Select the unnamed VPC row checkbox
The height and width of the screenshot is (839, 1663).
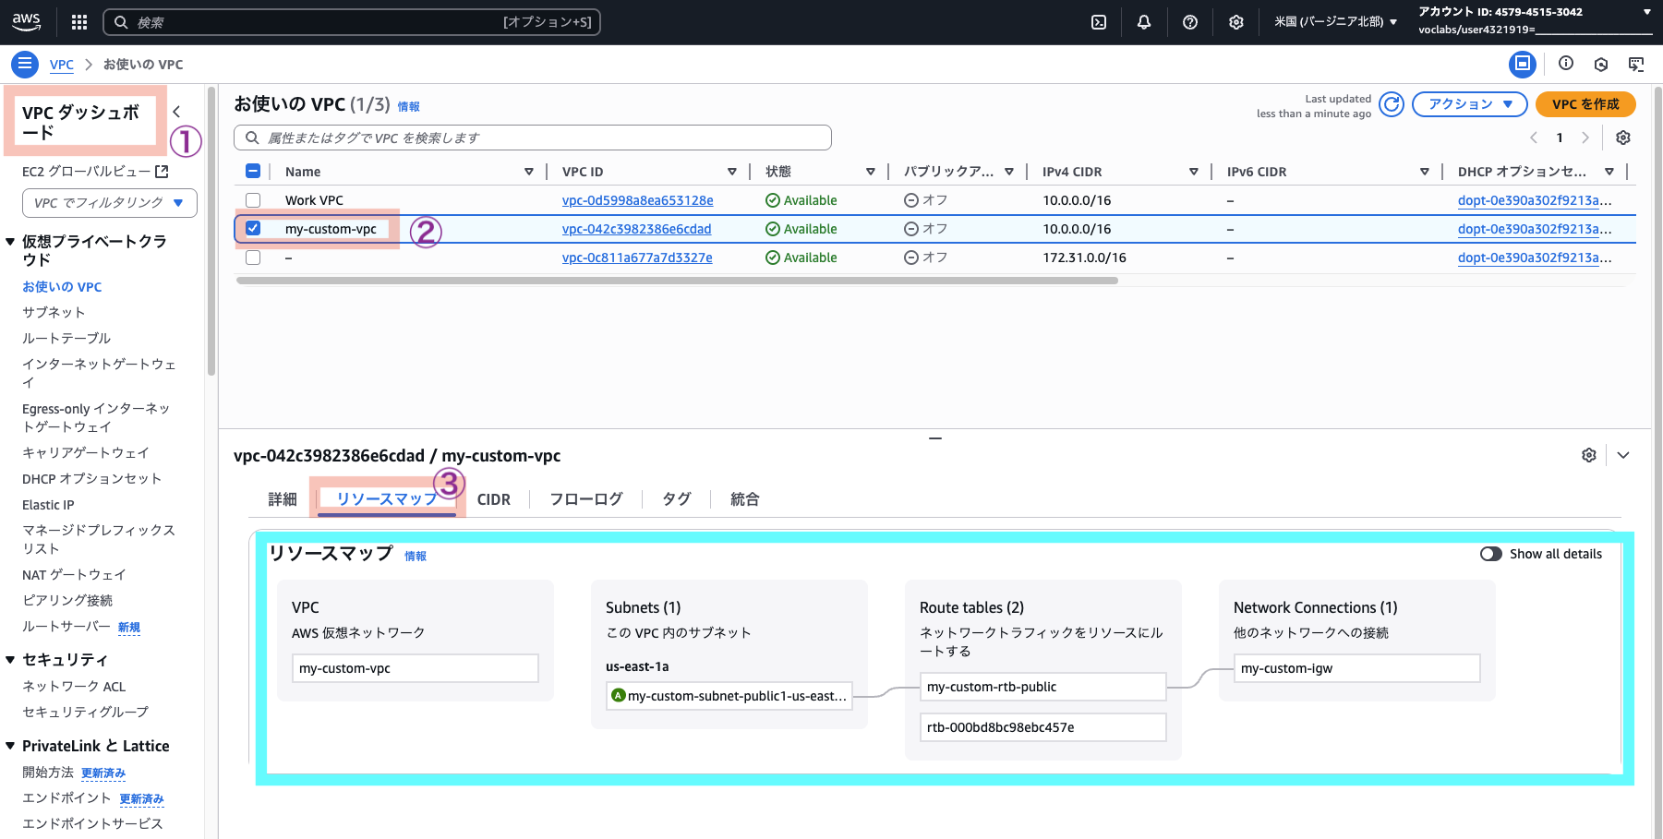pyautogui.click(x=253, y=258)
